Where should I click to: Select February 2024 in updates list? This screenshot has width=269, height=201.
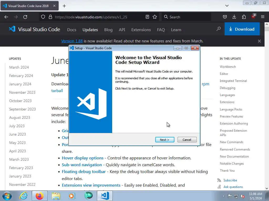pos(21,76)
